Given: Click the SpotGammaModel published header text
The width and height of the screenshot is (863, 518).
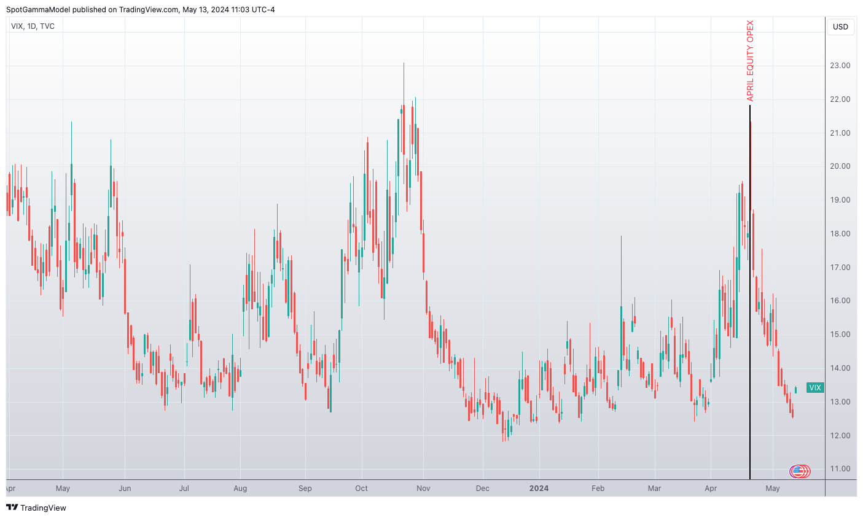Looking at the screenshot, I should click(x=141, y=9).
